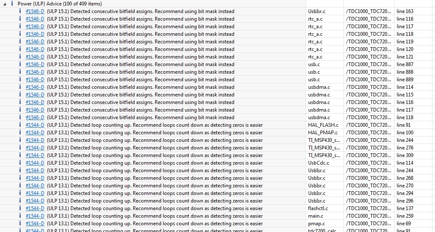The width and height of the screenshot is (435, 232).
Task: Open #1546-D link for usb.c line 889
Action: (35, 80)
